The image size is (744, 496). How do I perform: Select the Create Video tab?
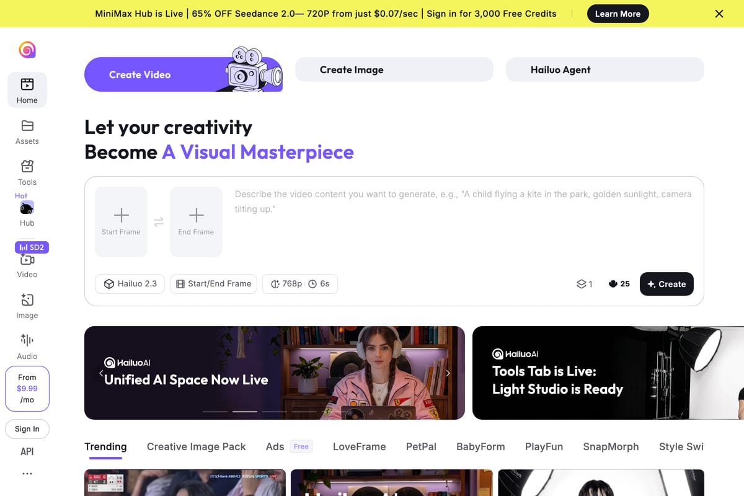coord(184,74)
